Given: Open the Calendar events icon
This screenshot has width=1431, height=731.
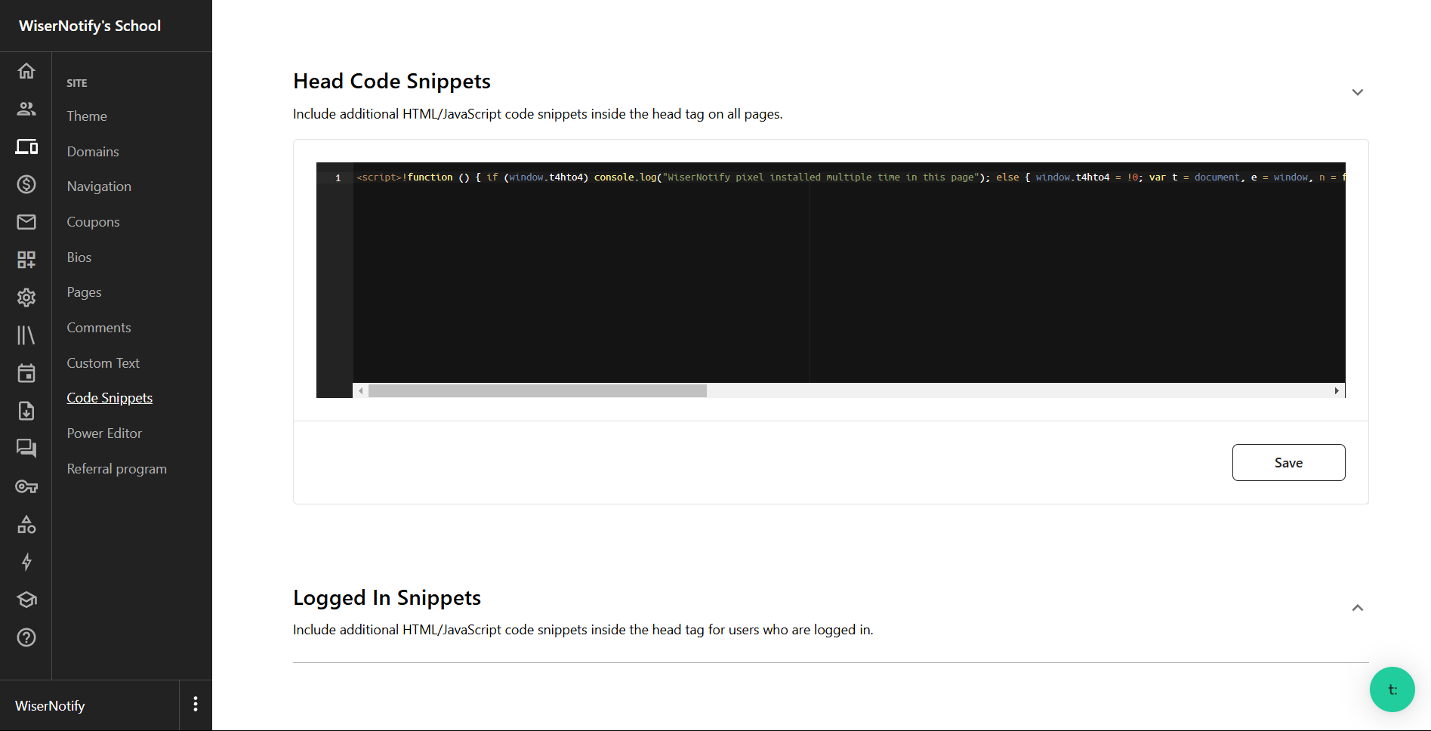Looking at the screenshot, I should (26, 373).
